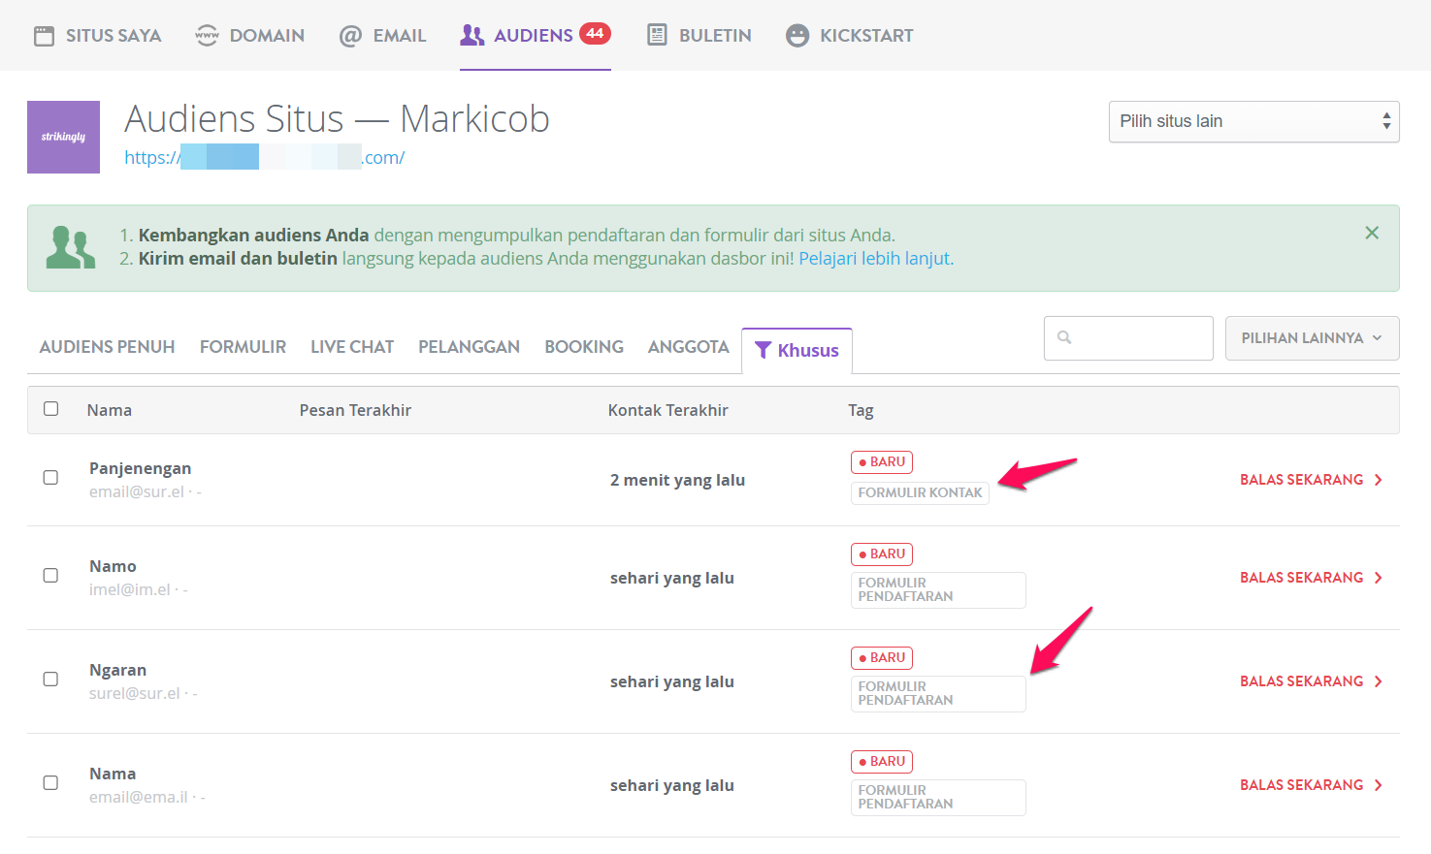This screenshot has width=1431, height=854.
Task: Switch to Audiens Penuh filter
Action: 107,347
